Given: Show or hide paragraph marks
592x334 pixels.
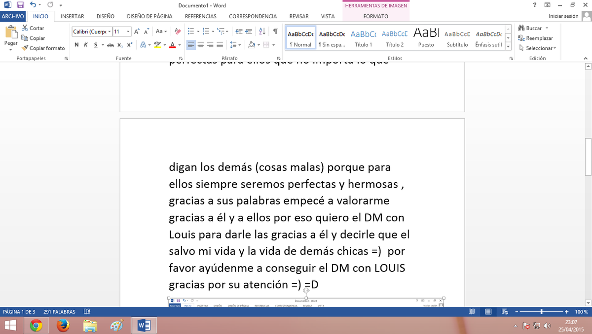Looking at the screenshot, I should (x=275, y=32).
